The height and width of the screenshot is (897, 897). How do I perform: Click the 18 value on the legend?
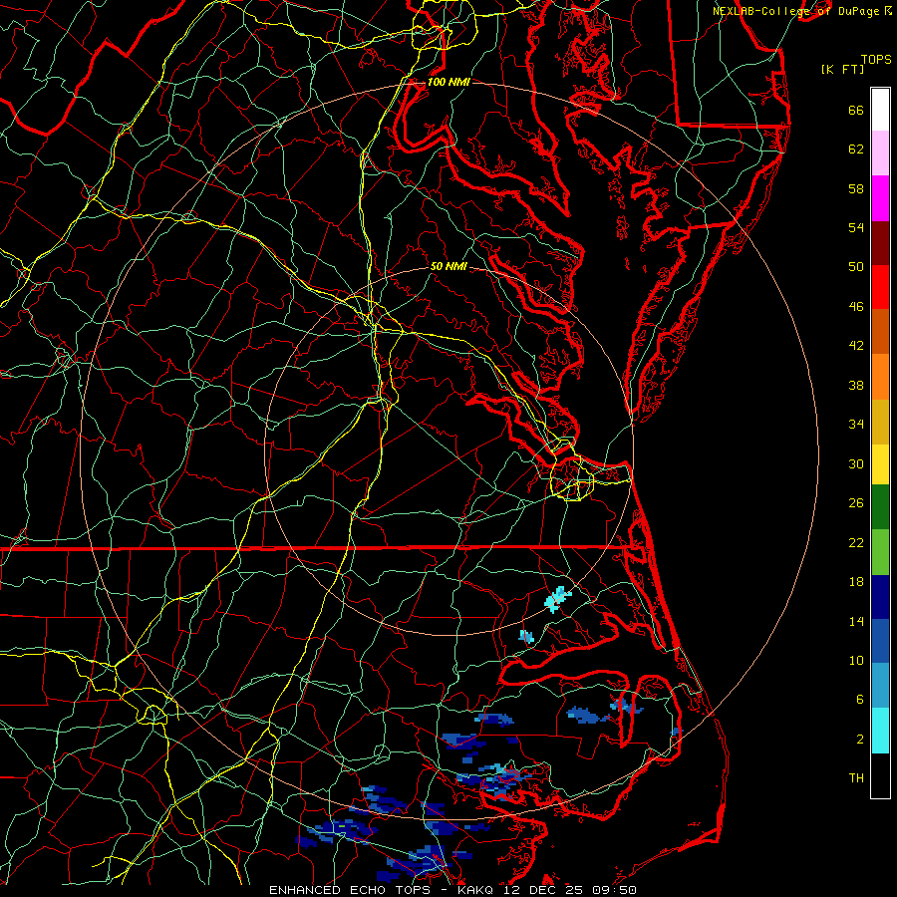pyautogui.click(x=856, y=582)
